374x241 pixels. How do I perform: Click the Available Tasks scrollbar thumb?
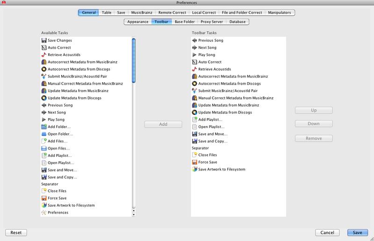(134, 61)
